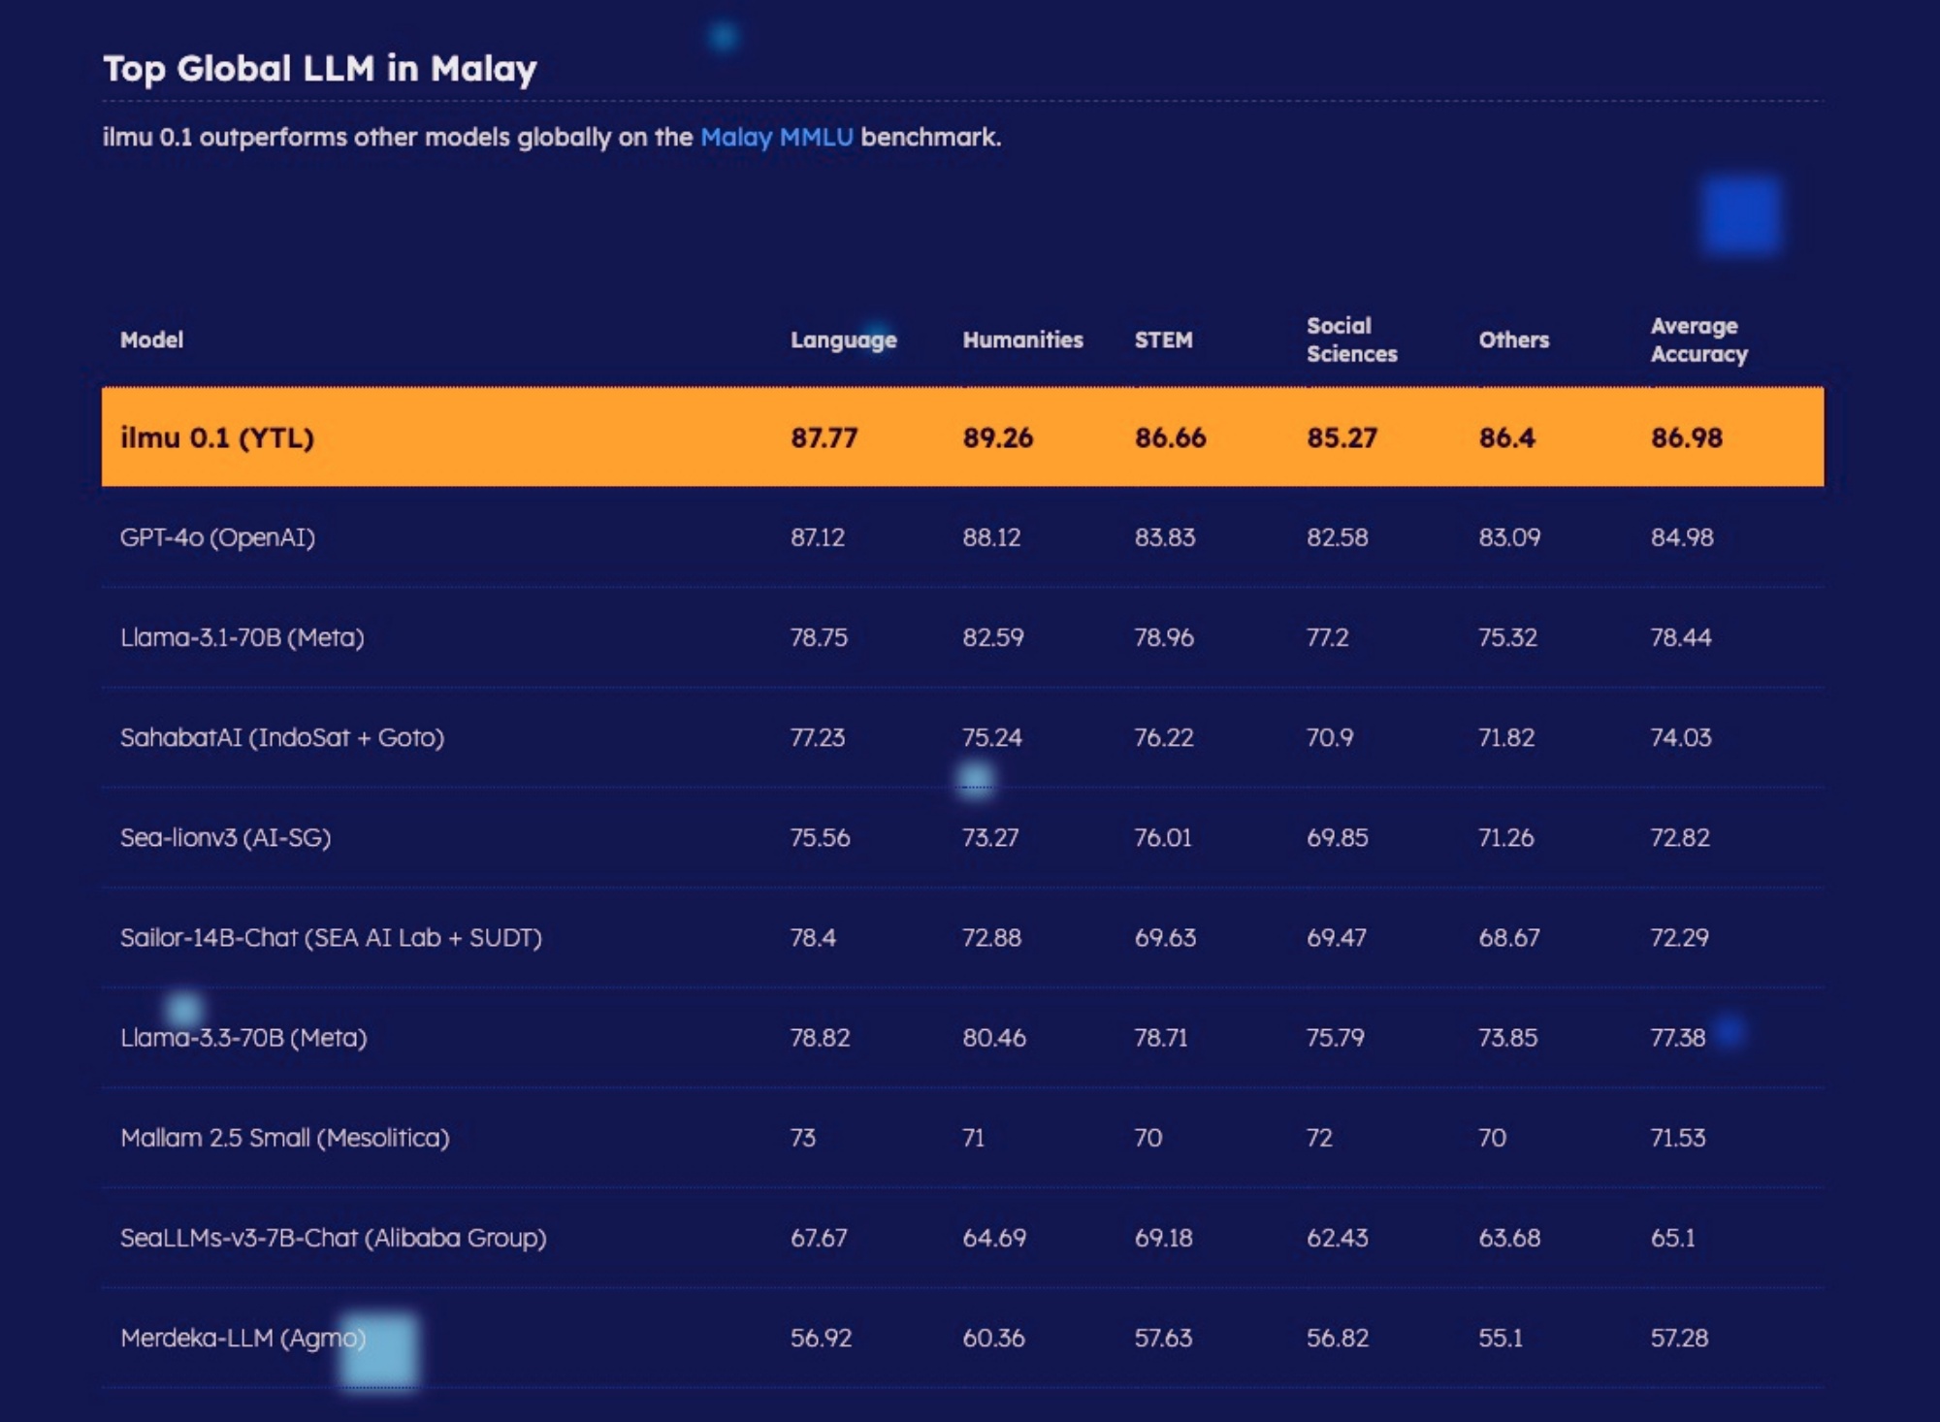The width and height of the screenshot is (1940, 1422).
Task: Click Sailor-14B-Chat Humanities score 72.88
Action: 991,937
